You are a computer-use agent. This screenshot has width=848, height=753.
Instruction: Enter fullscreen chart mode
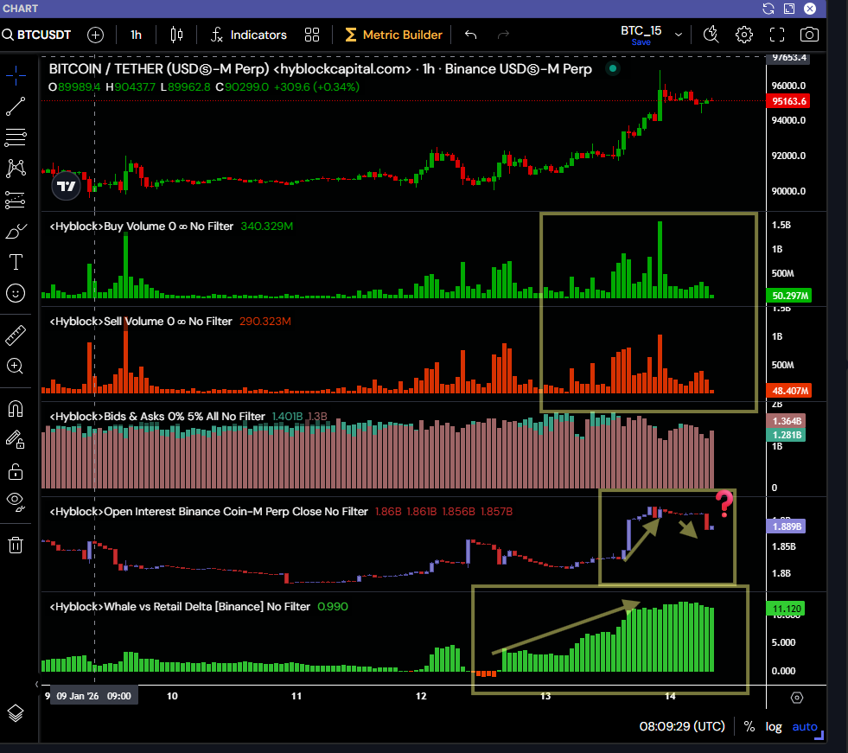click(777, 35)
